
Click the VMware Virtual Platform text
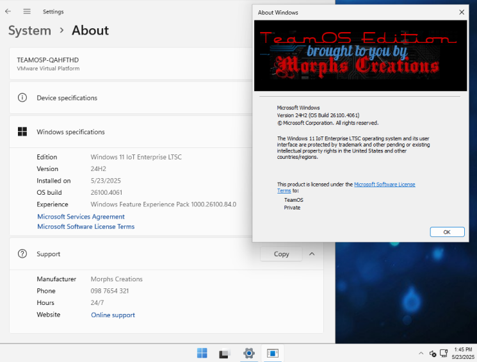point(48,69)
